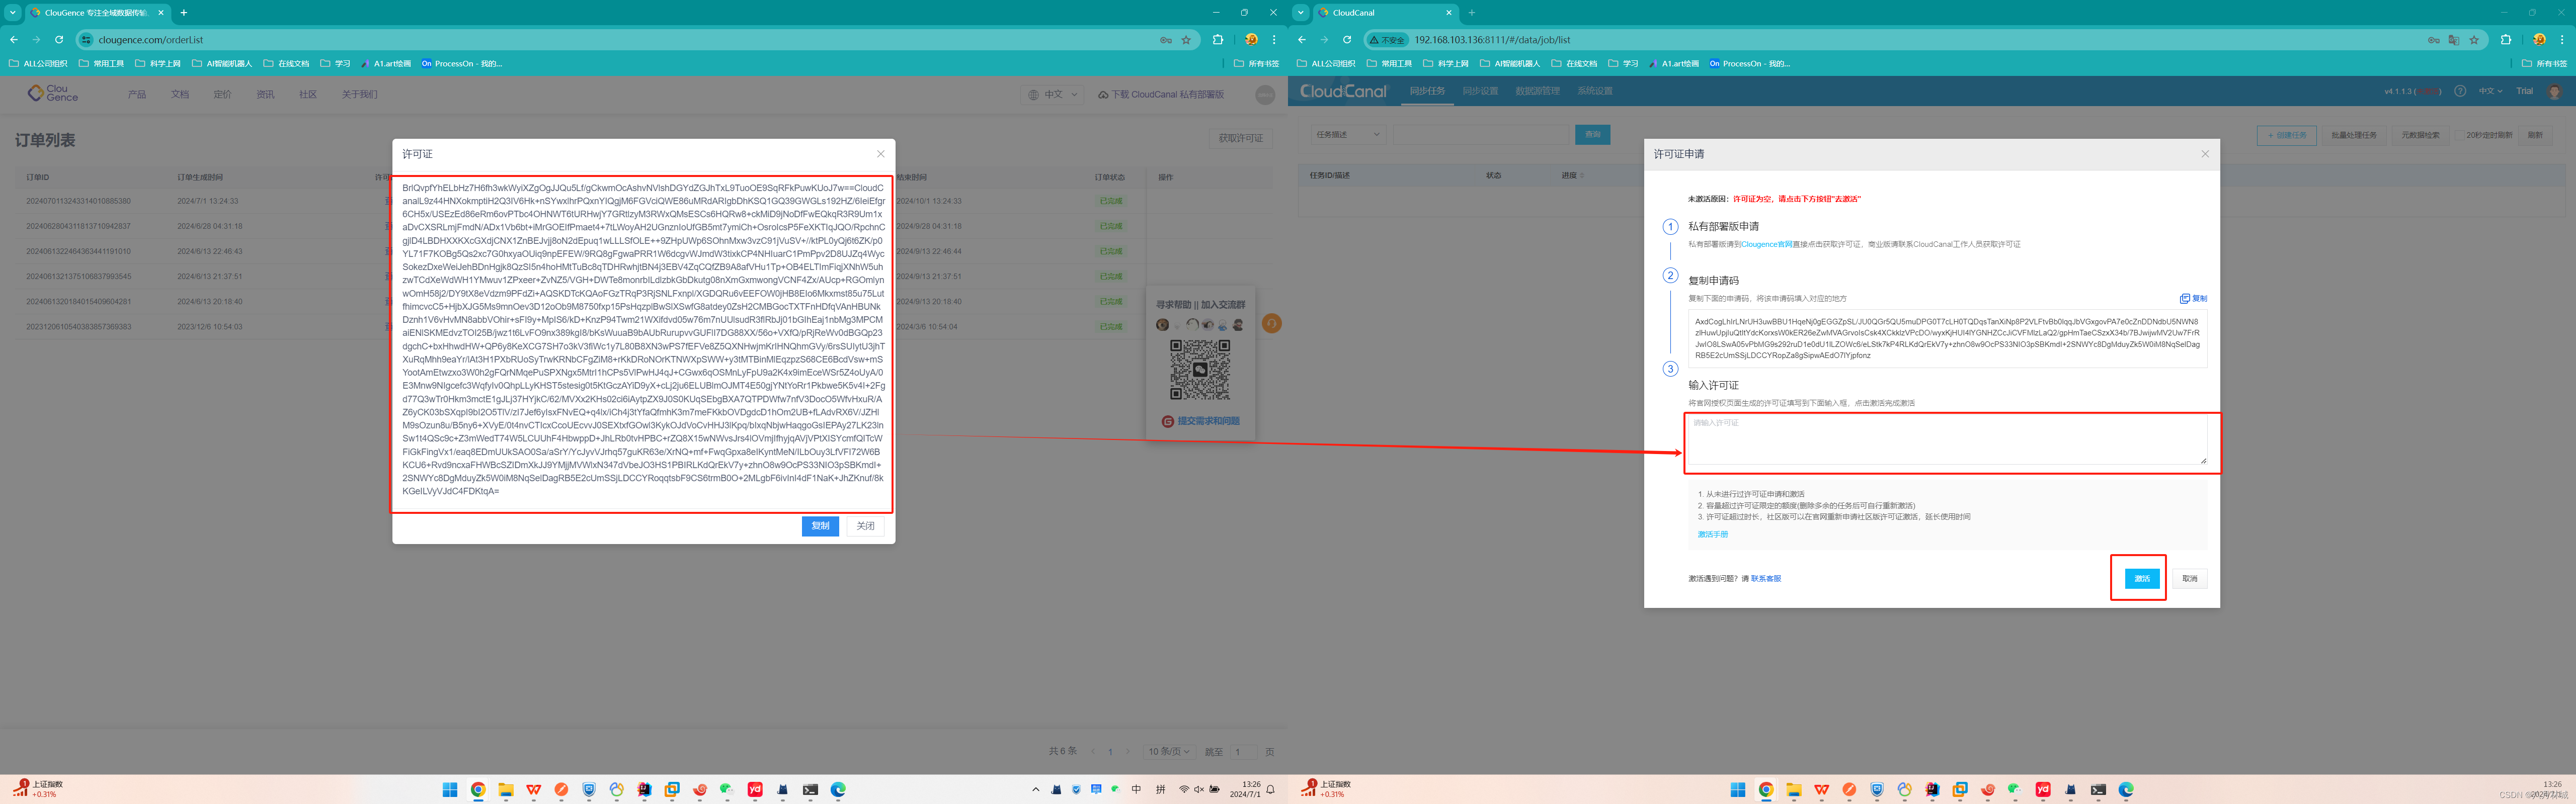Click the ClouGence logo in the site header
This screenshot has width=2576, height=804.
tap(53, 93)
